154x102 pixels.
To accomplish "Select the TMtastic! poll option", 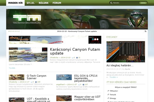I will click(x=108, y=91).
